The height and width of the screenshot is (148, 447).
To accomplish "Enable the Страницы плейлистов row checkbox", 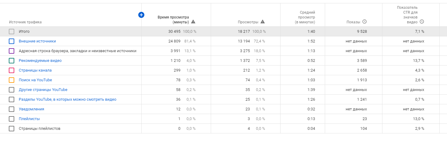I will coord(12,129).
